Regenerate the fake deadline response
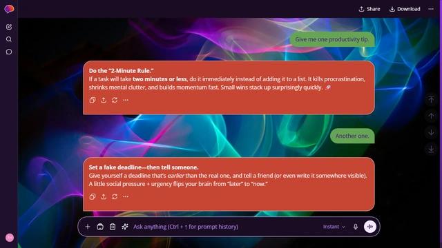 click(115, 196)
